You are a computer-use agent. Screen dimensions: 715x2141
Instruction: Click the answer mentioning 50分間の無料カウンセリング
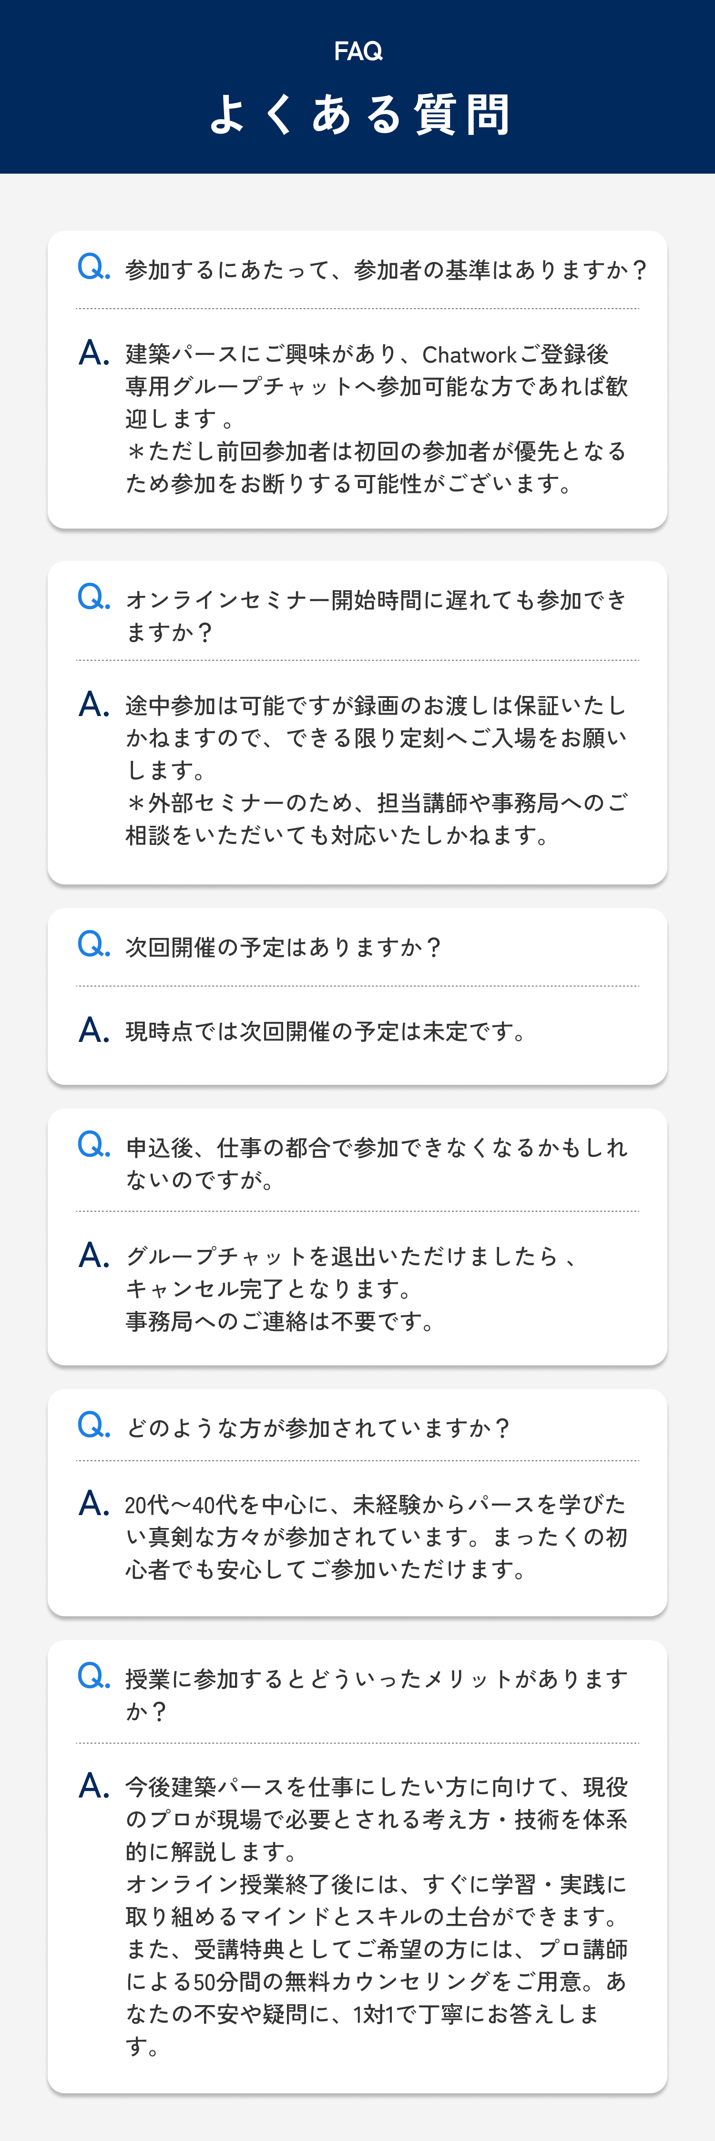376,1917
